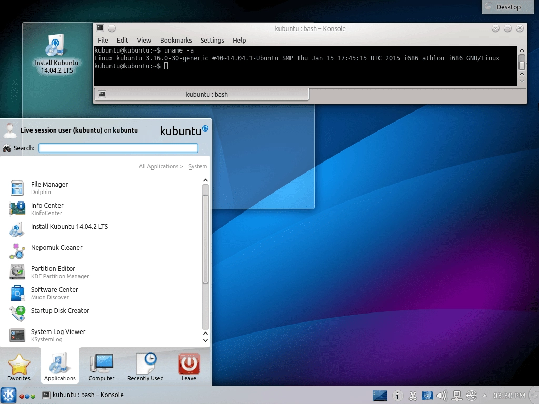Show hidden system tray icons arrow

(485, 396)
